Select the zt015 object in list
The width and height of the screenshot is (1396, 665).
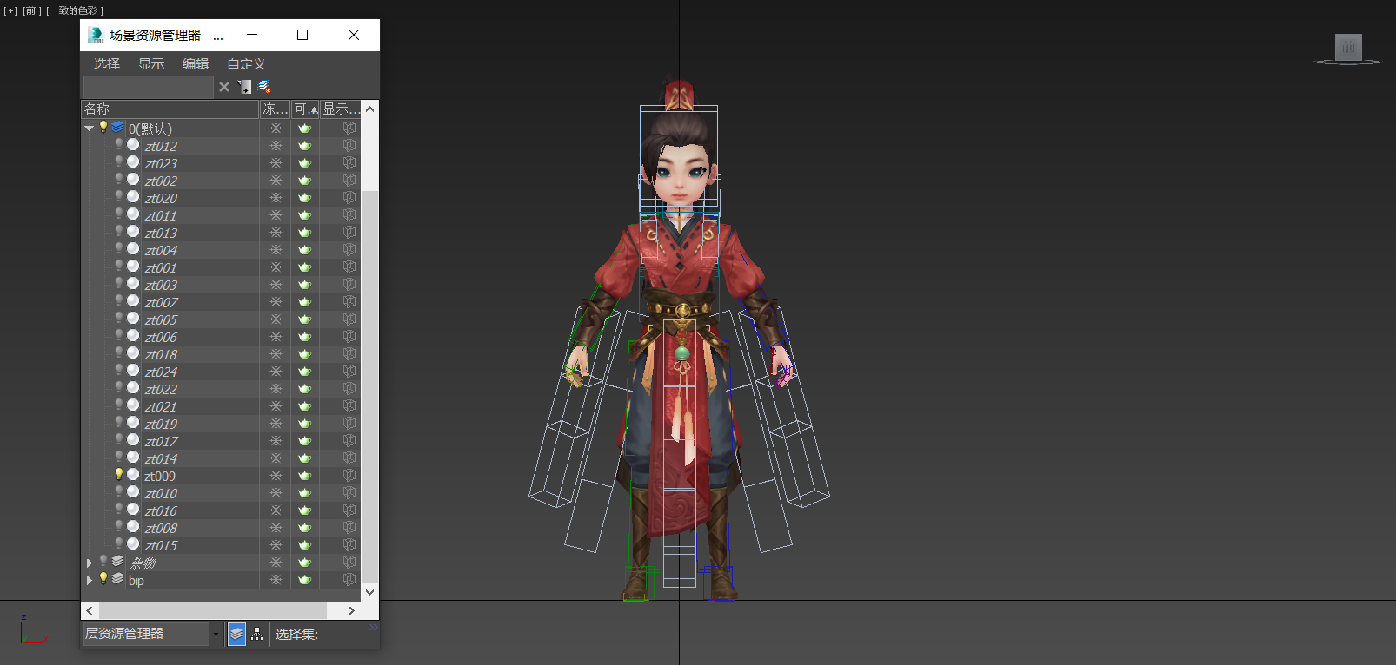161,545
